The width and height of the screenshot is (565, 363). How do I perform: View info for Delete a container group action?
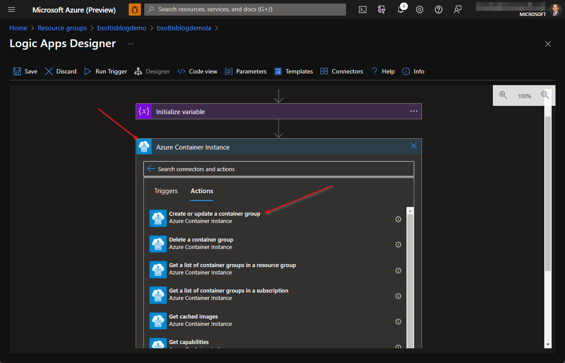tap(398, 245)
